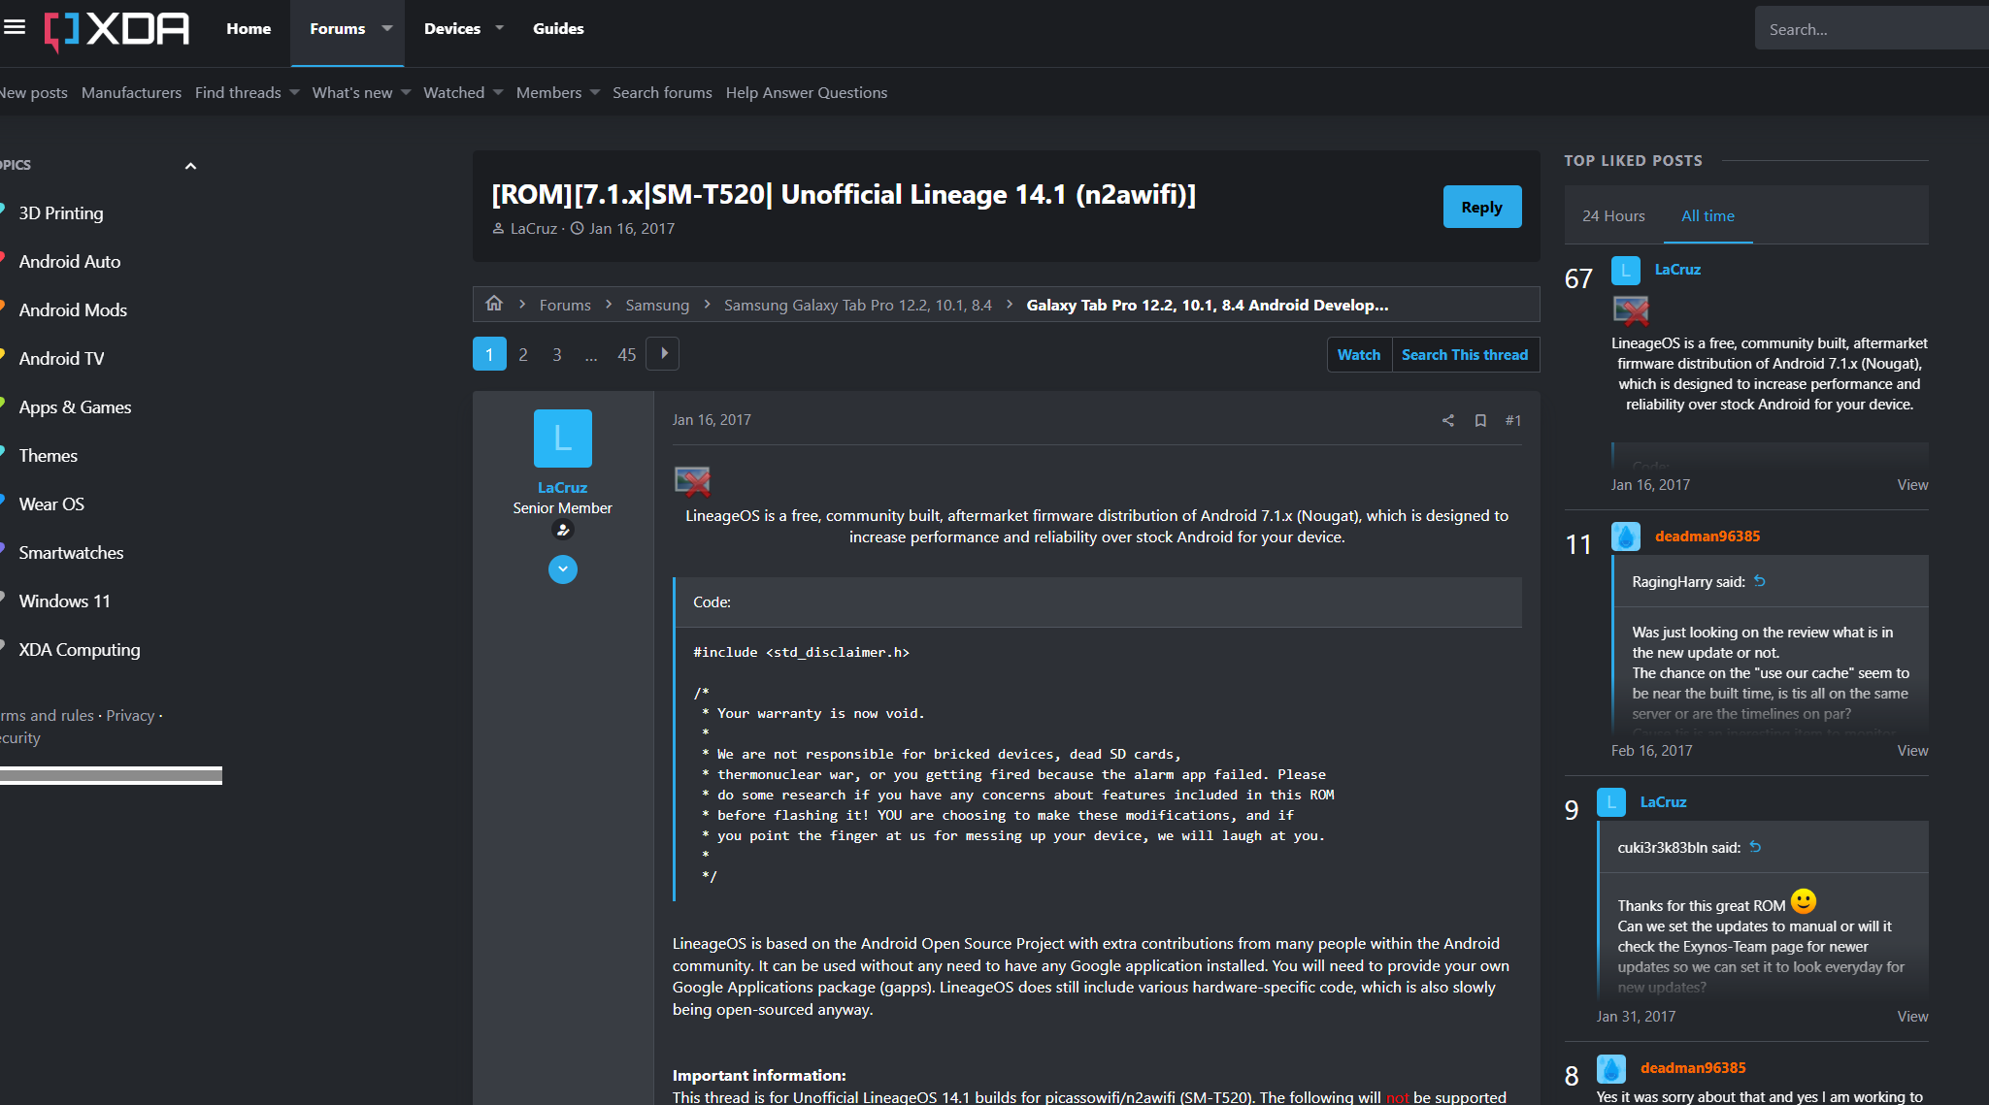Click the XDA logo

[x=117, y=30]
